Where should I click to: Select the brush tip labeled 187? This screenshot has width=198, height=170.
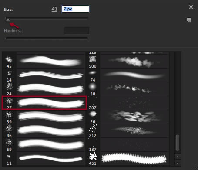(x=93, y=144)
